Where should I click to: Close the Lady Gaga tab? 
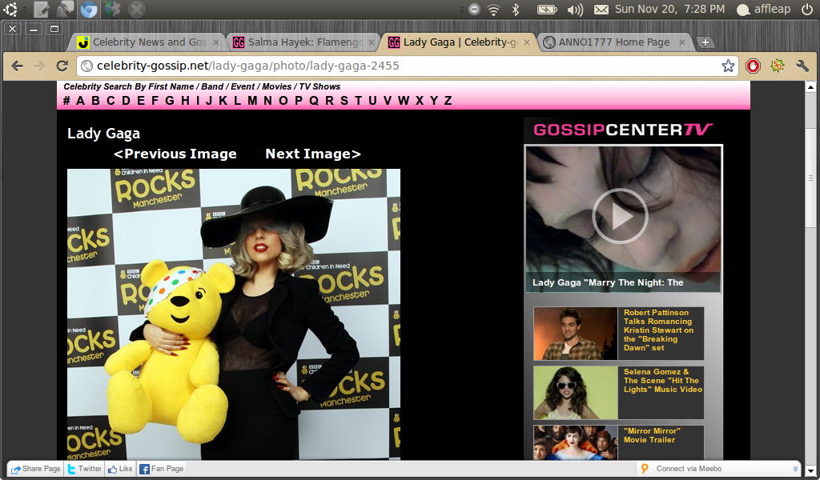click(527, 42)
